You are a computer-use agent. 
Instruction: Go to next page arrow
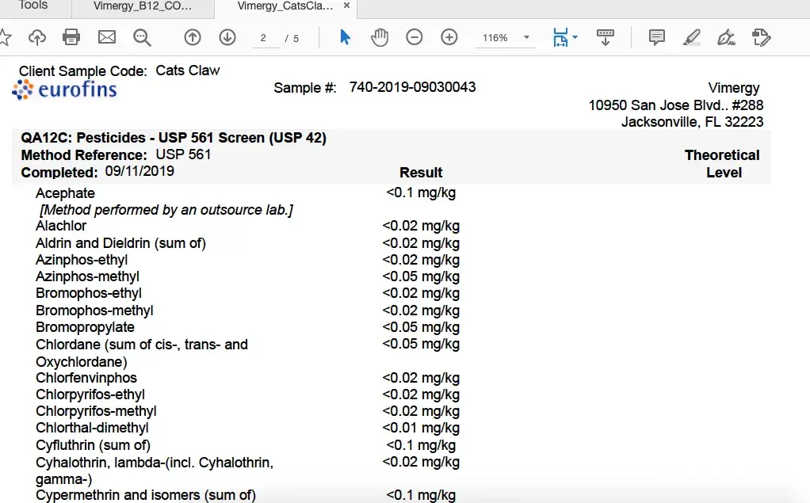click(227, 37)
